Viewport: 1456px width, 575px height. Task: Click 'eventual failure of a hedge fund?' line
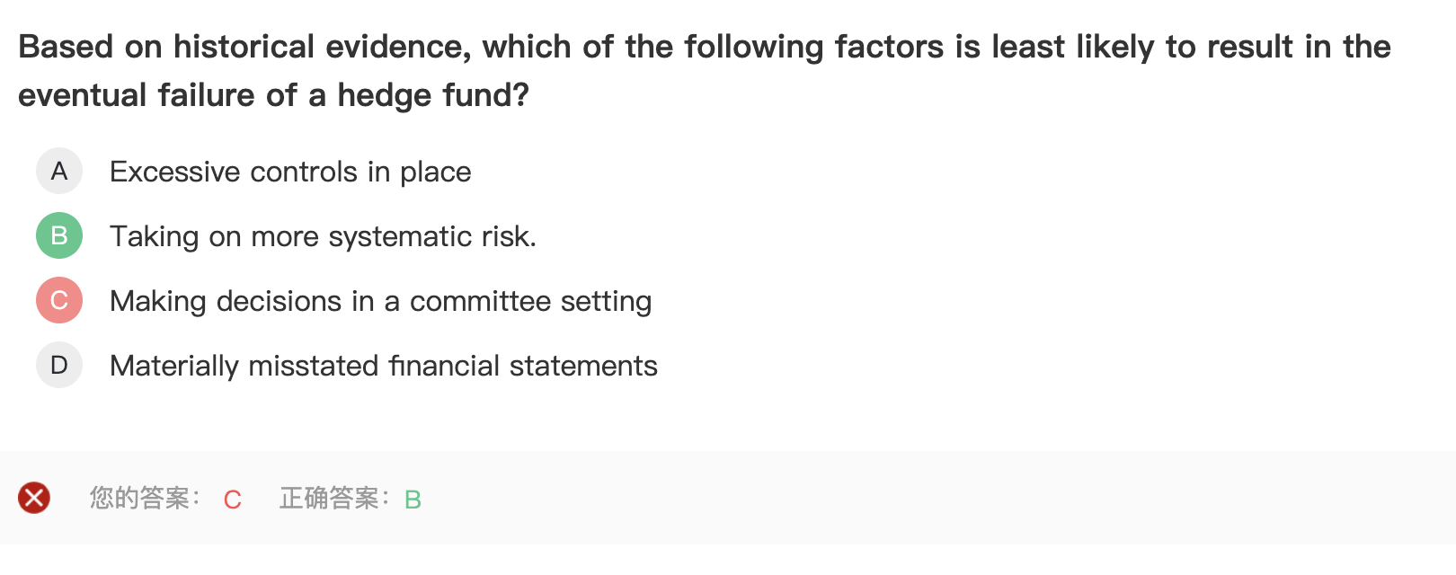coord(273,95)
